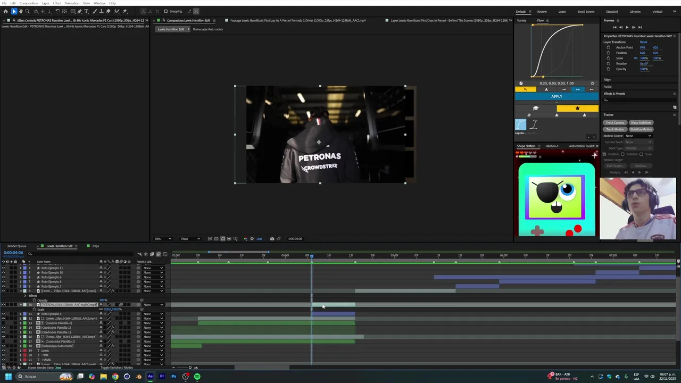
Task: Select the Roto Brush tool
Action: click(x=117, y=11)
